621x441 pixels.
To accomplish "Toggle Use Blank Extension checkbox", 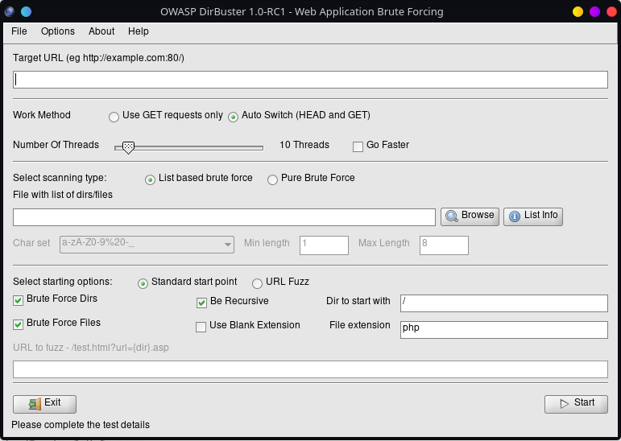I will click(x=202, y=327).
